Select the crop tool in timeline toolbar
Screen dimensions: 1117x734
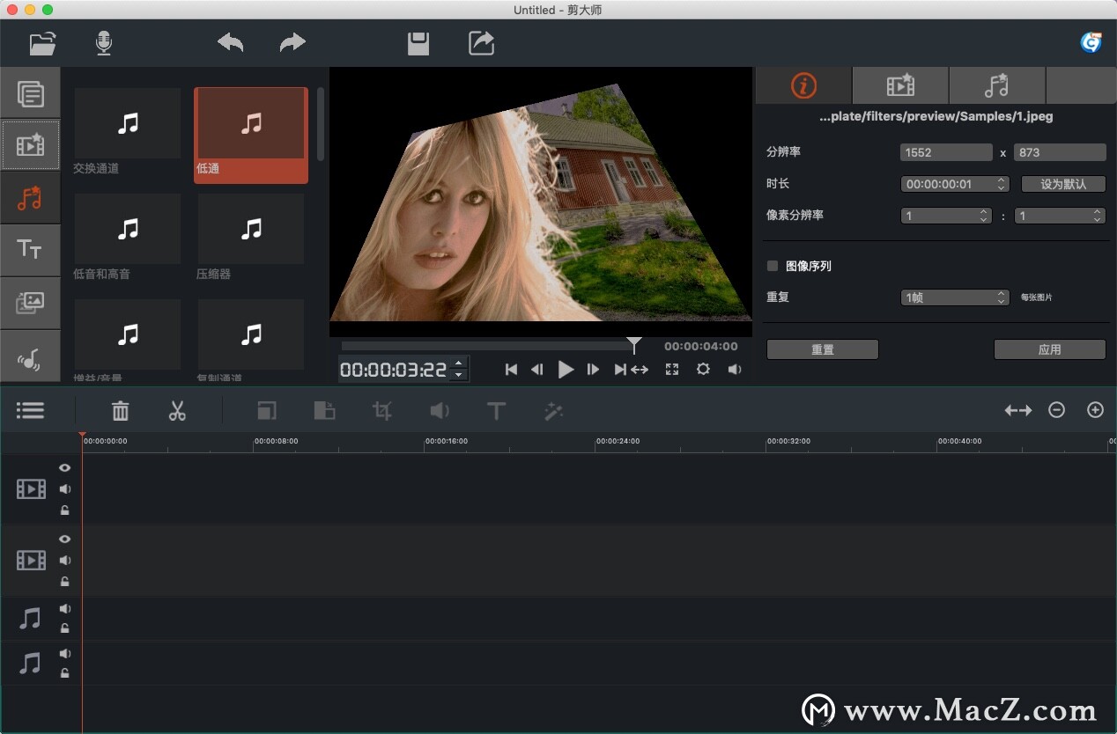[381, 410]
